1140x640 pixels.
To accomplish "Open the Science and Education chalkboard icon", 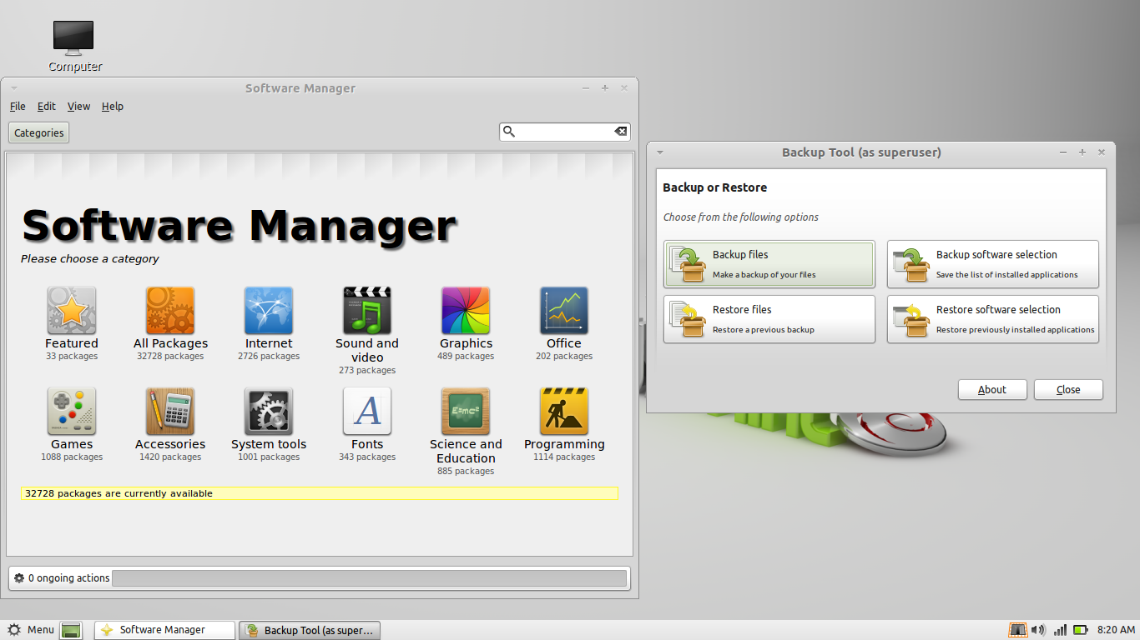I will pyautogui.click(x=466, y=412).
